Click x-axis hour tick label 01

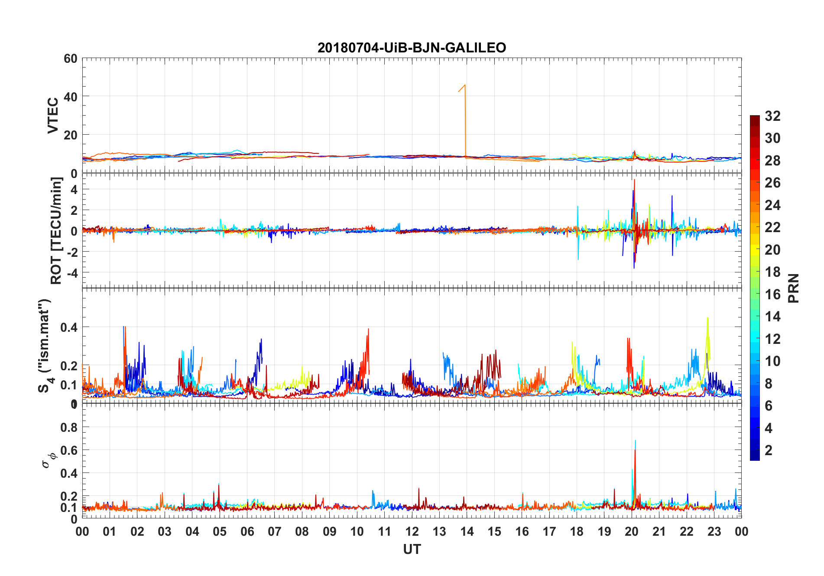tap(110, 531)
